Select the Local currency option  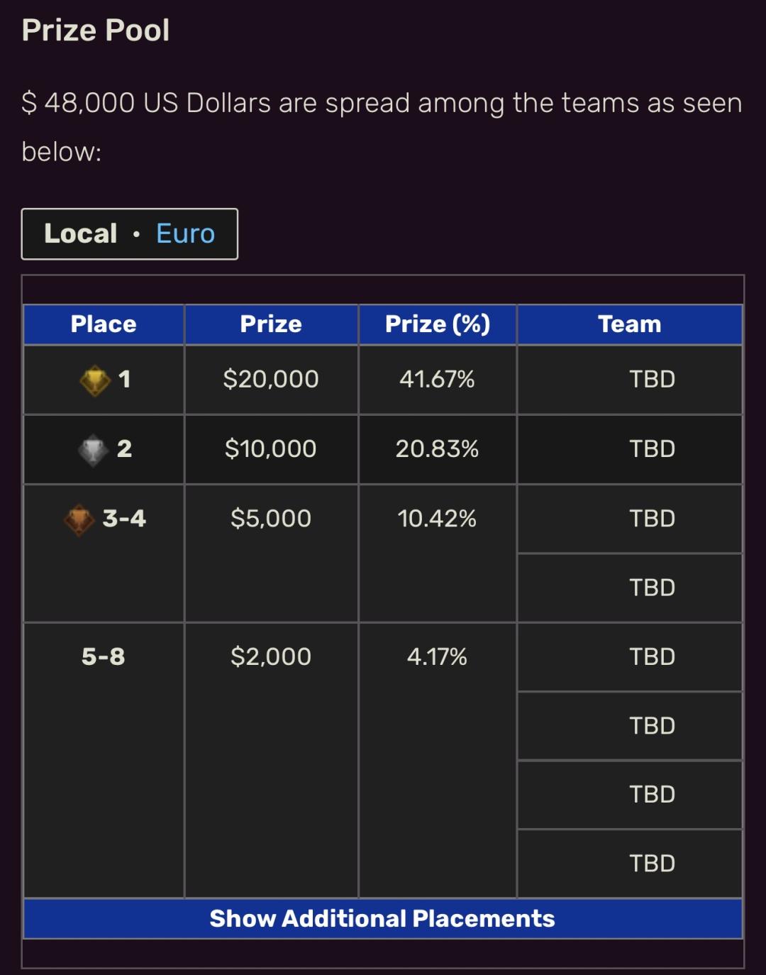click(x=81, y=233)
